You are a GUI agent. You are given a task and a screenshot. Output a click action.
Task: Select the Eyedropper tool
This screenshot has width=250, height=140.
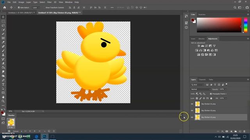[x=3, y=42]
